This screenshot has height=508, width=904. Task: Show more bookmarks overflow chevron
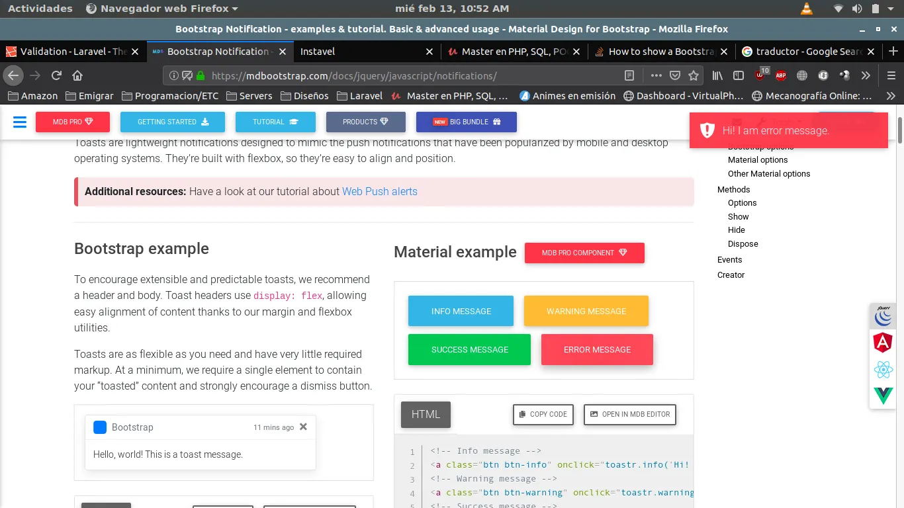[x=891, y=96]
